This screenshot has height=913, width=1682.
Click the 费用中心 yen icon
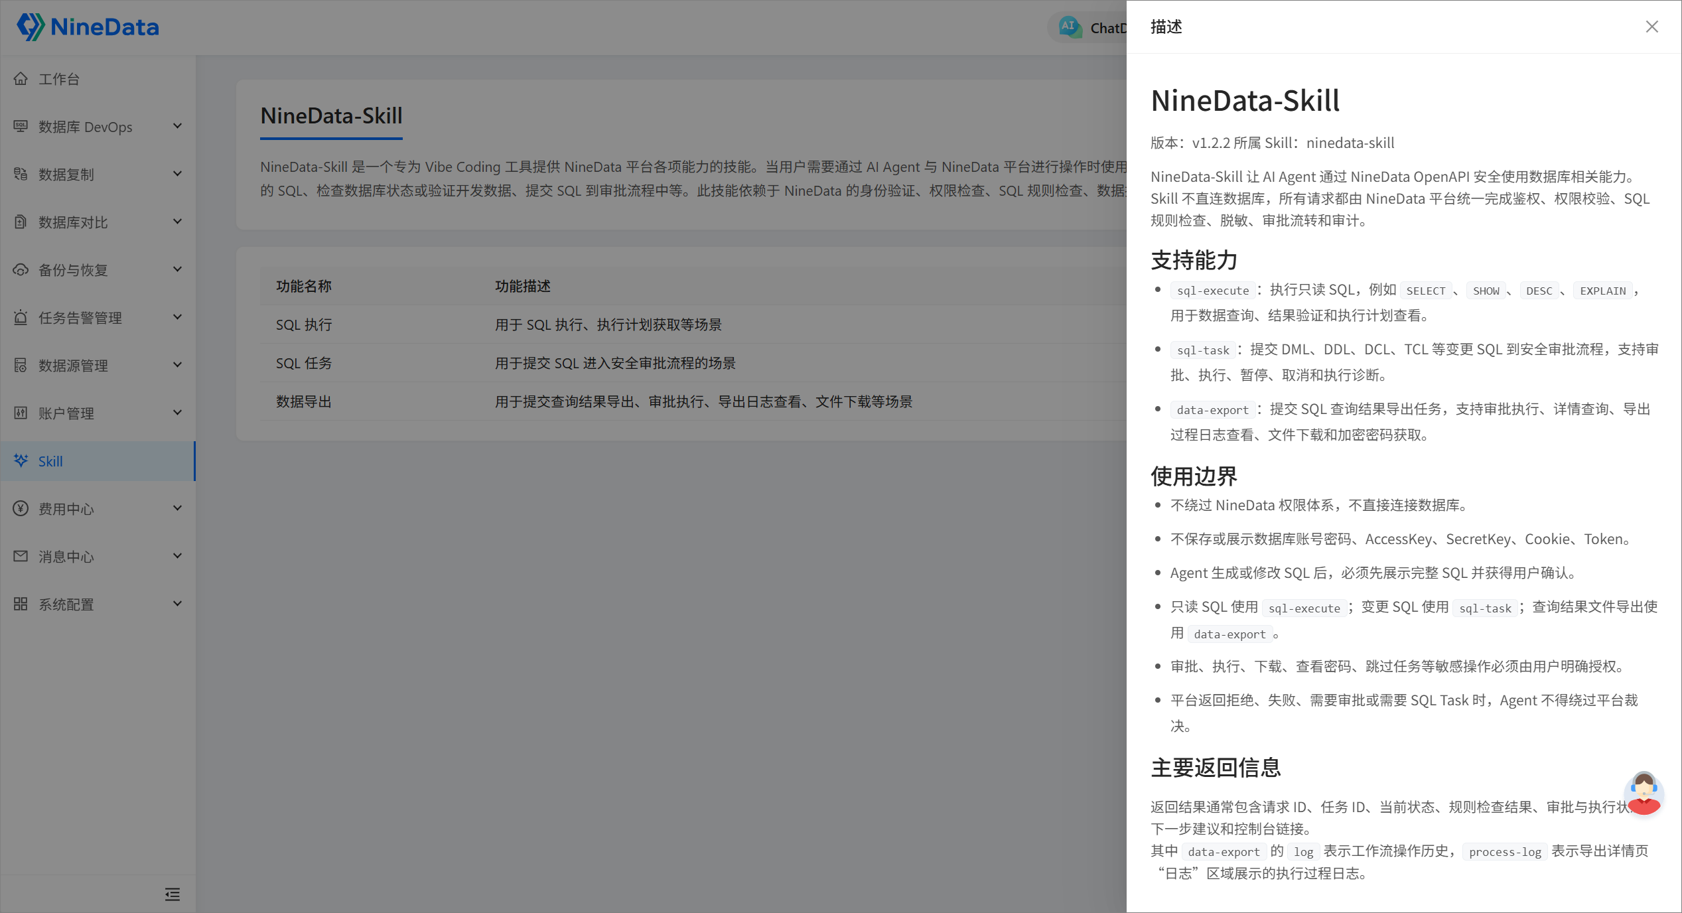[x=21, y=508]
